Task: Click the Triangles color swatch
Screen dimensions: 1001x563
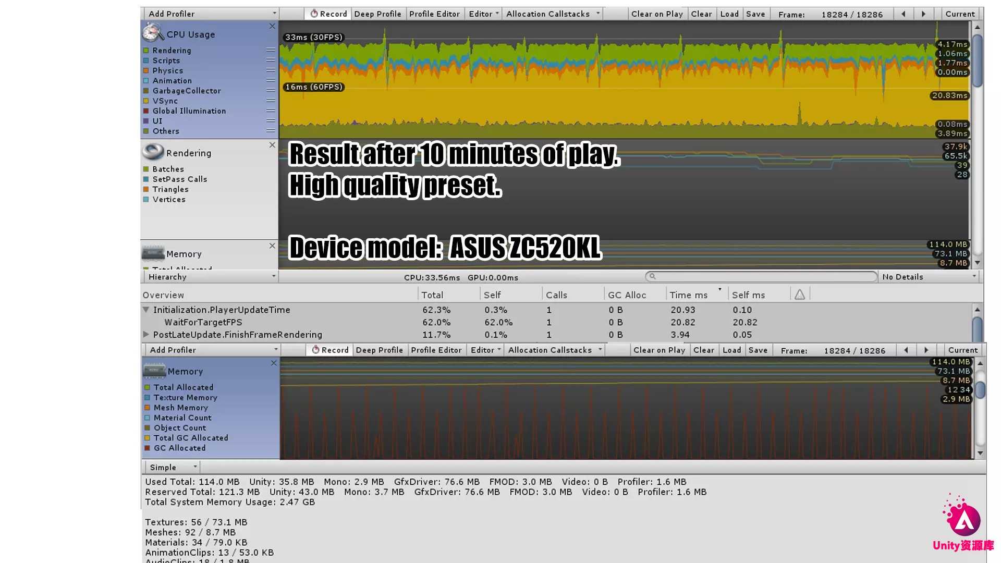Action: click(147, 189)
